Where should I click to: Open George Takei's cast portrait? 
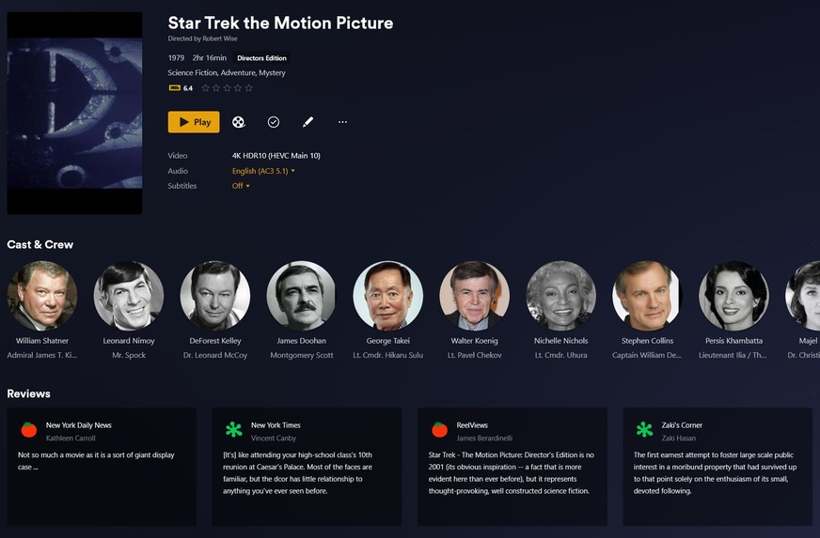[x=388, y=296]
